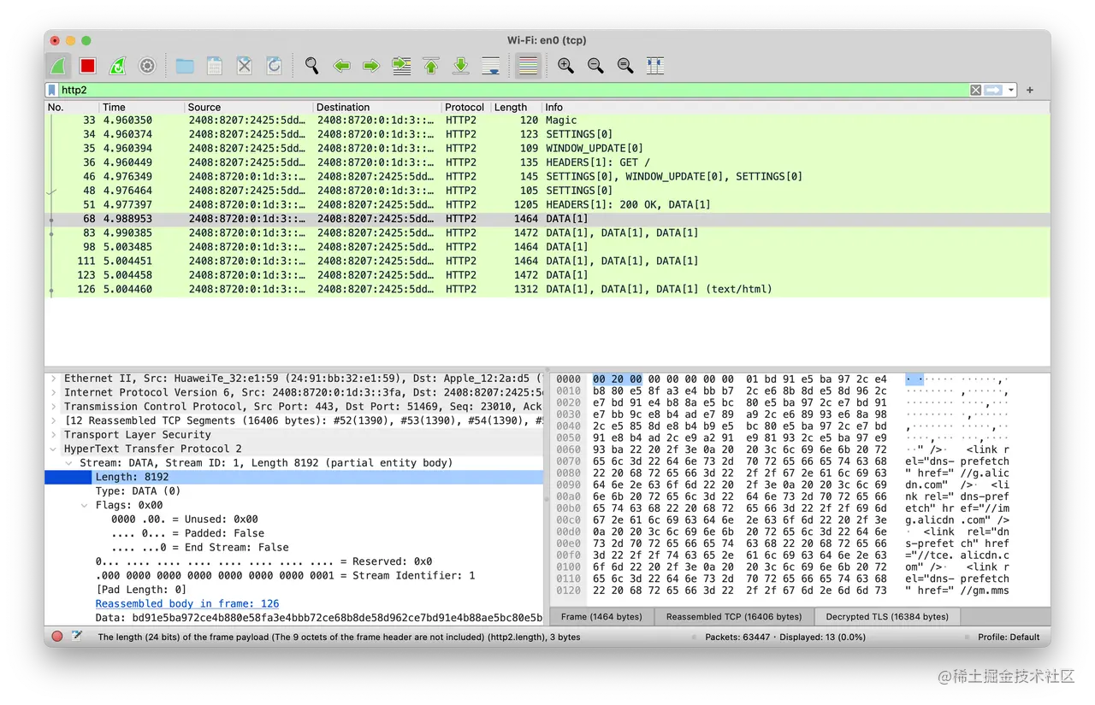Open capture options gear icon
The image size is (1095, 705).
pos(147,66)
